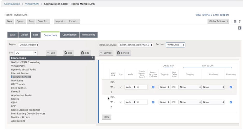The height and width of the screenshot is (130, 243).
Task: Close the WAN Links section with Close
Action: coord(106,117)
